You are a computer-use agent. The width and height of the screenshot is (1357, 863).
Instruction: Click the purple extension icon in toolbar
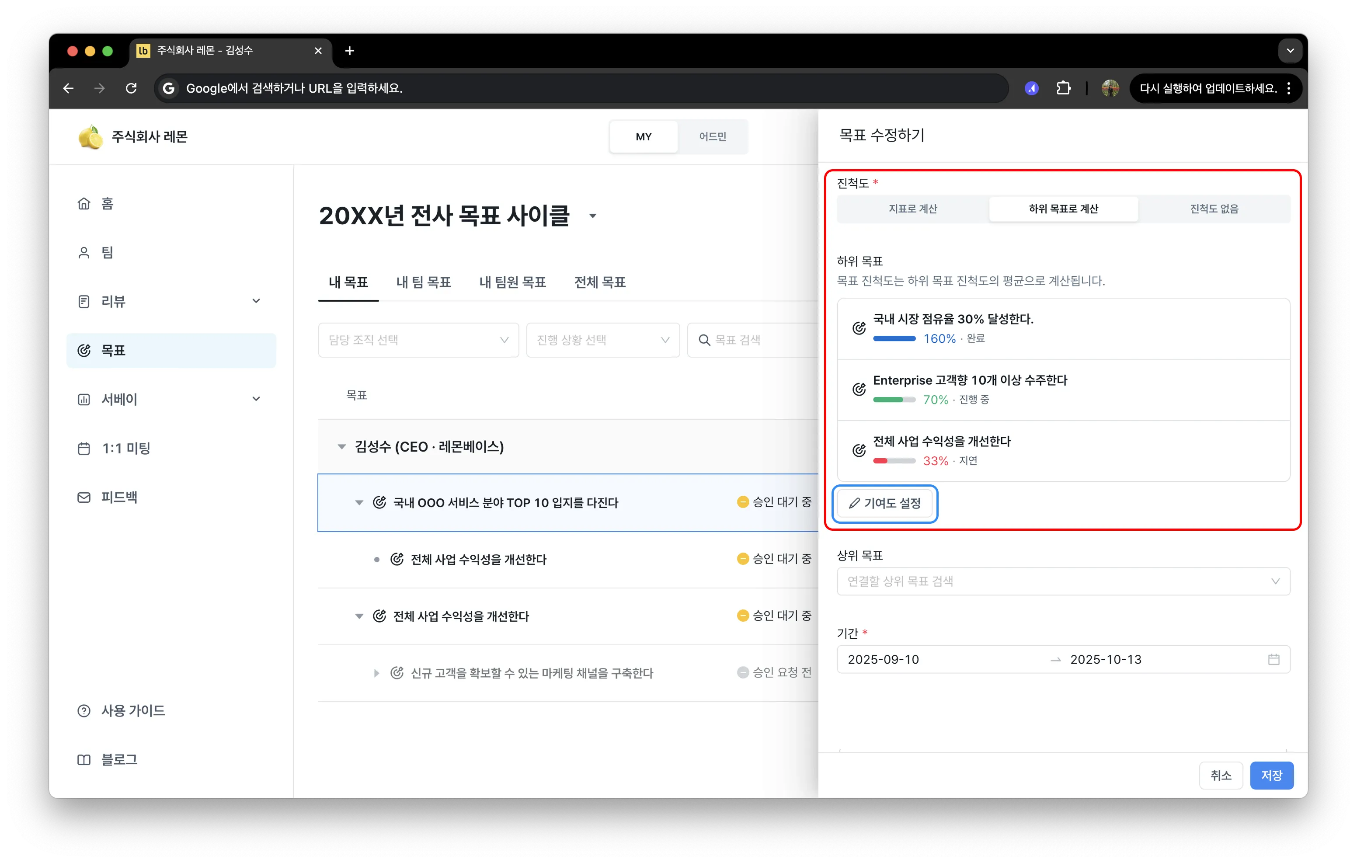click(1031, 88)
